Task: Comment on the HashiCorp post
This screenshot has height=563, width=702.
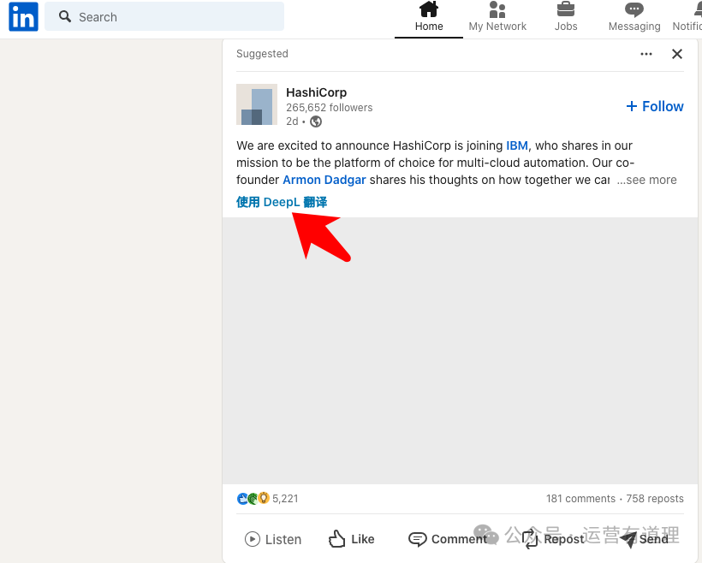Action: click(x=447, y=539)
